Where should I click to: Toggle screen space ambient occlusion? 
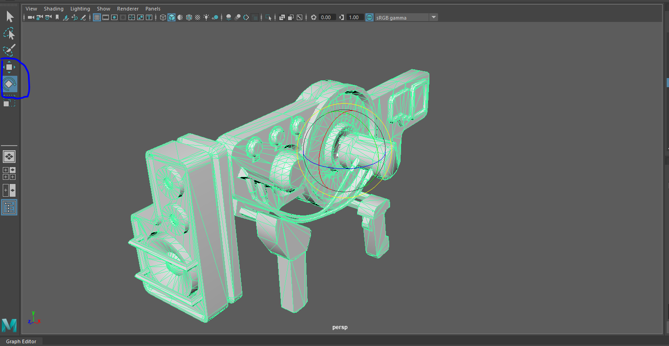(x=229, y=17)
